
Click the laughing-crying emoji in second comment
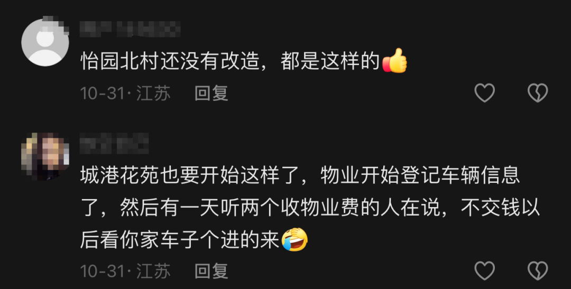(295, 239)
